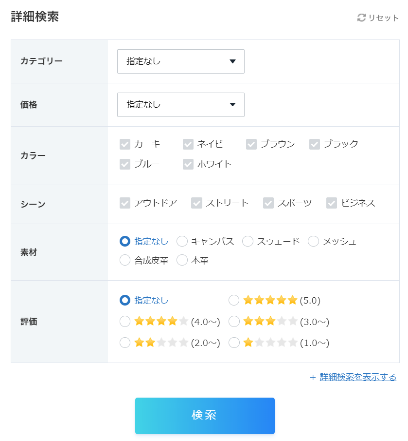Choose the one-star (1.0〜) rating stars
Image resolution: width=408 pixels, height=441 pixels.
pos(270,343)
